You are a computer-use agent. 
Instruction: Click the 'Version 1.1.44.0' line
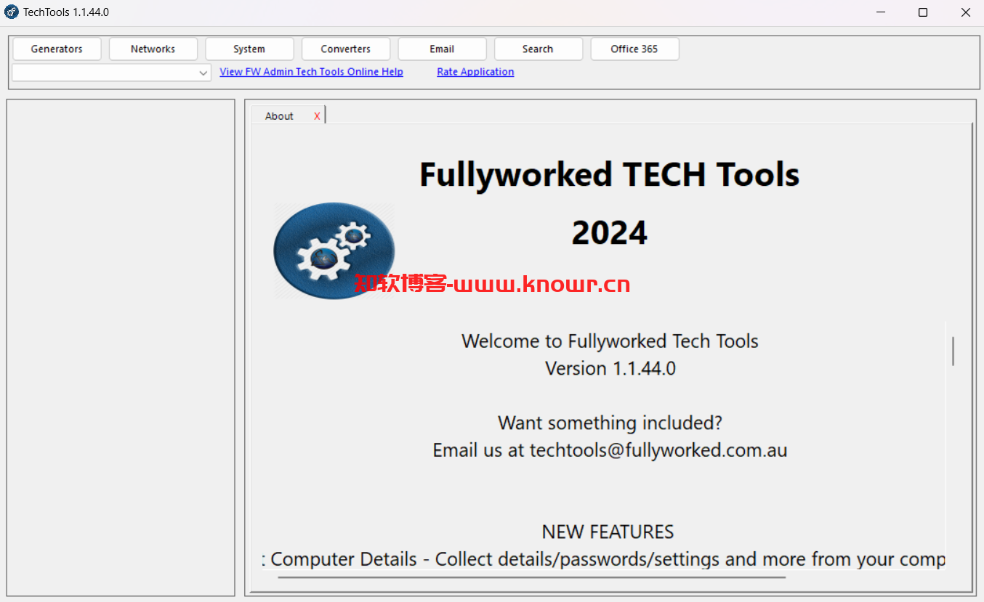click(610, 369)
